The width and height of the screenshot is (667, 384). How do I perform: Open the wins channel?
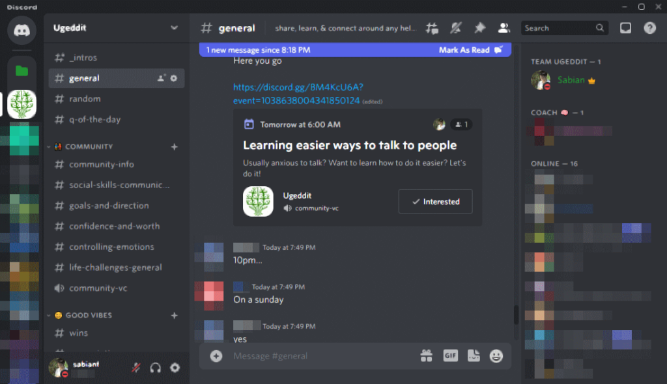pos(116,333)
